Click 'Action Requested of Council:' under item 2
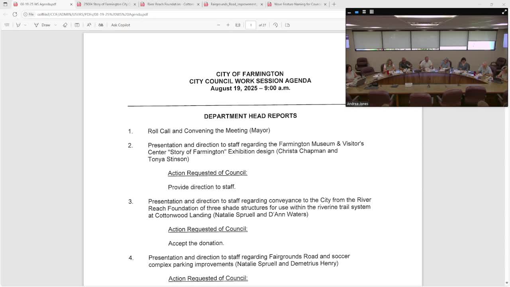The width and height of the screenshot is (510, 287). tap(208, 173)
